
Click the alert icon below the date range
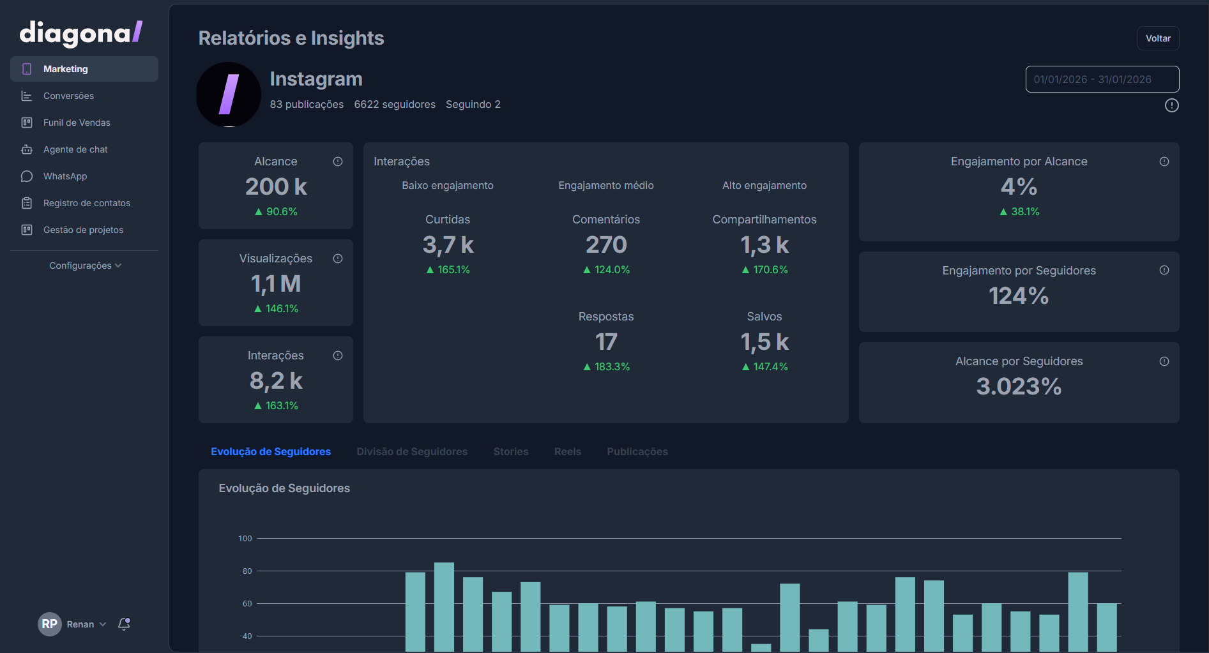click(x=1172, y=105)
